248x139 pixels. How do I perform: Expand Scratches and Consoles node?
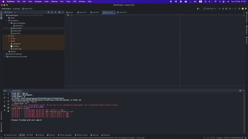[x=4, y=57]
